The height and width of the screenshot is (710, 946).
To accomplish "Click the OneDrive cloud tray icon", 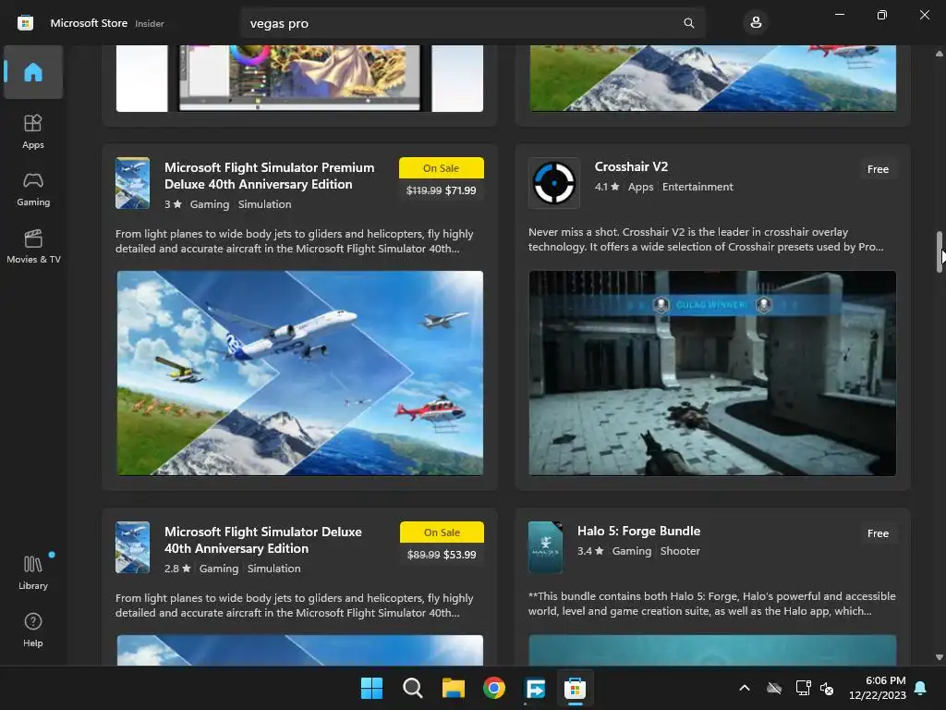I will (774, 688).
